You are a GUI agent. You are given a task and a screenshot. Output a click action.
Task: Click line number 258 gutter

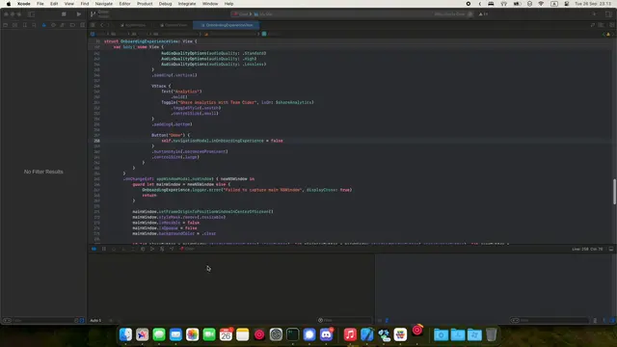coord(96,141)
